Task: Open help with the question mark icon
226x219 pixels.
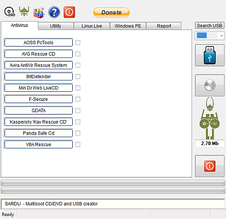Action: click(54, 12)
